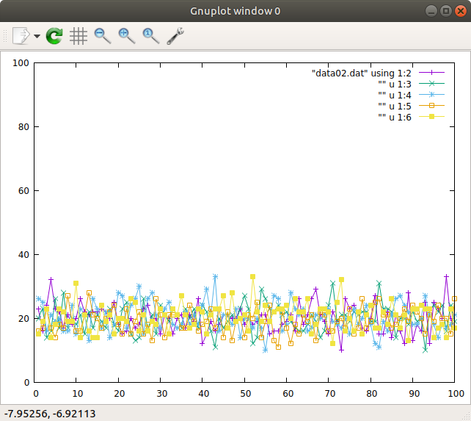This screenshot has height=421, width=471.
Task: Click the "" u 1:5 legend label
Action: coord(395,107)
